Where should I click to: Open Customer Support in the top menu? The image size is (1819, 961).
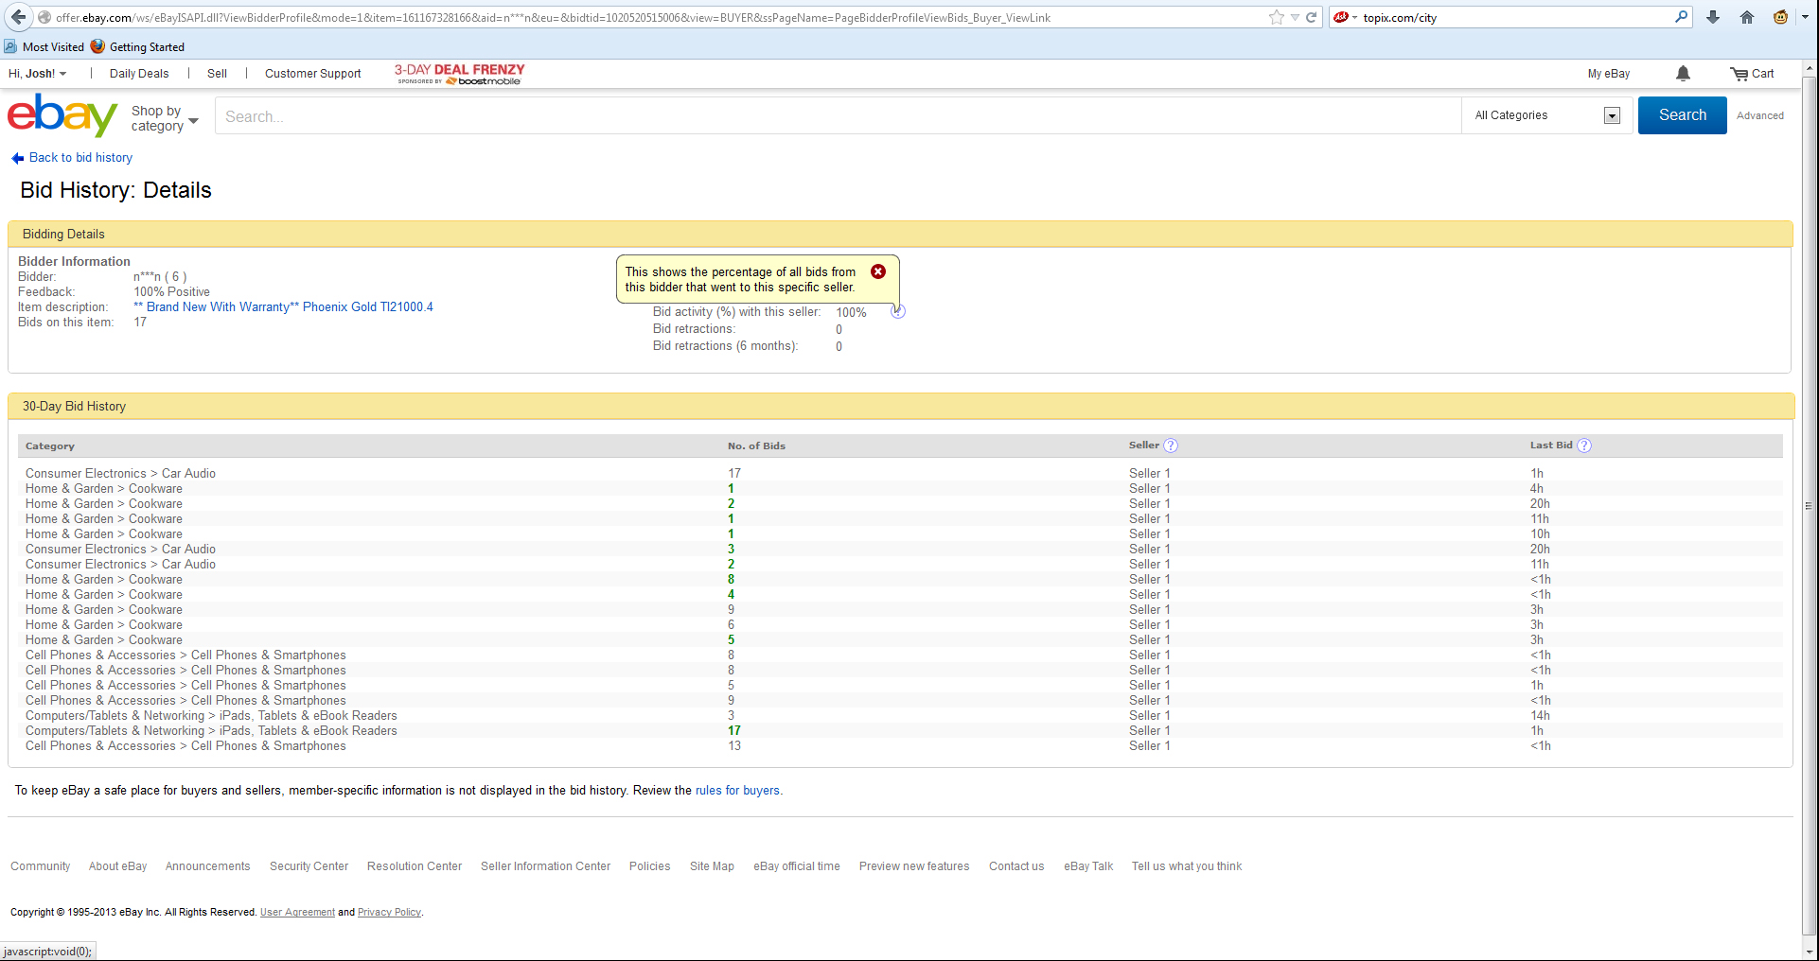tap(312, 74)
